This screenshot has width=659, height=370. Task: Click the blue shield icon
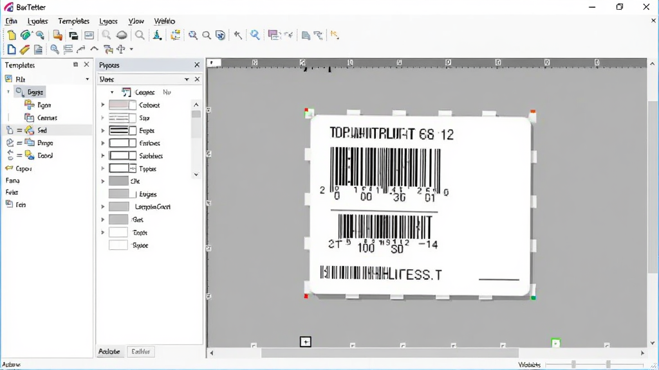220,35
